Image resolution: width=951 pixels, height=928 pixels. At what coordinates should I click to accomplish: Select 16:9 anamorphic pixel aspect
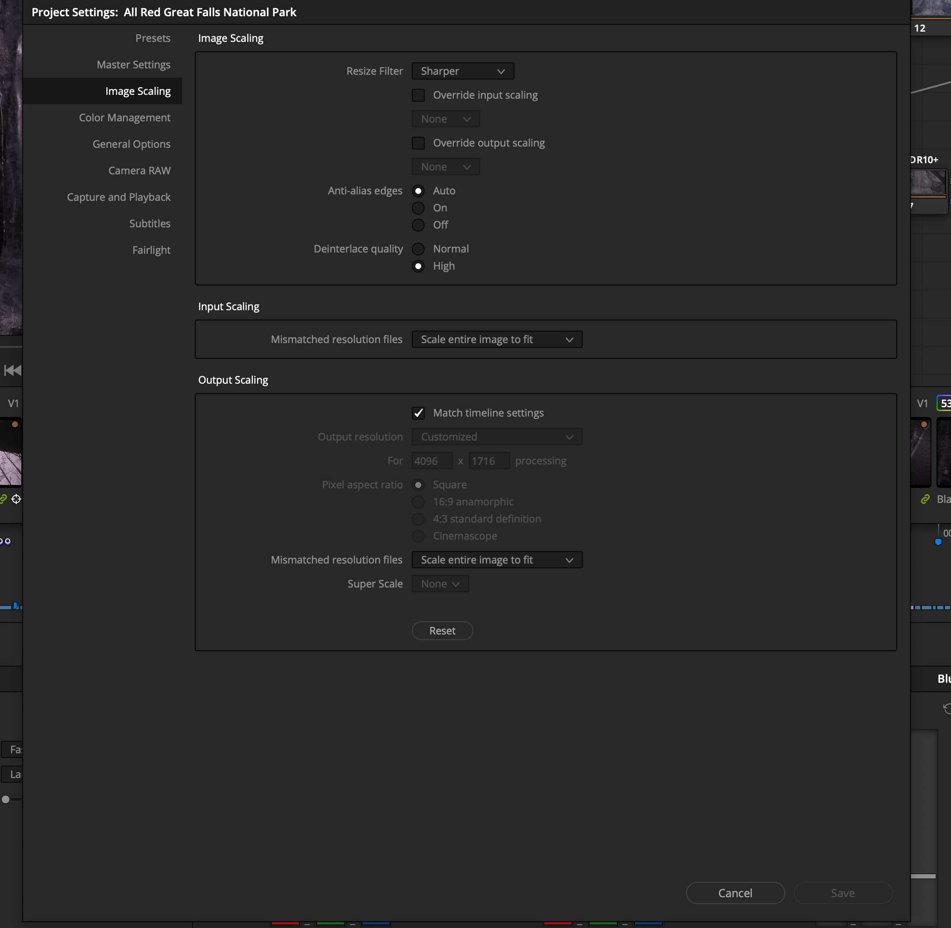point(418,502)
